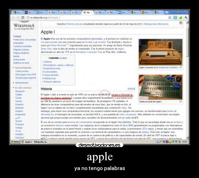
Task: Open the Homebrew Computer Club link
Action: coord(89,52)
